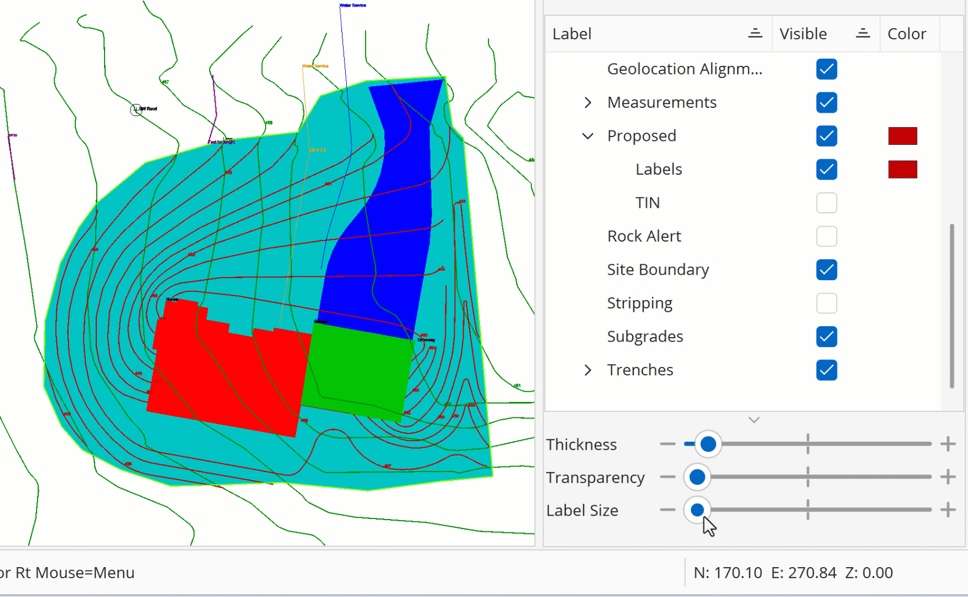Click the sort icon in Label column header
This screenshot has width=968, height=597.
[x=755, y=34]
